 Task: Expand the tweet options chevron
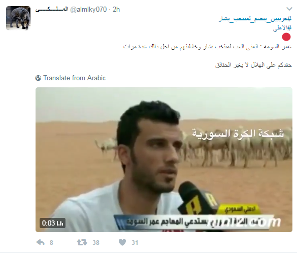pyautogui.click(x=289, y=9)
